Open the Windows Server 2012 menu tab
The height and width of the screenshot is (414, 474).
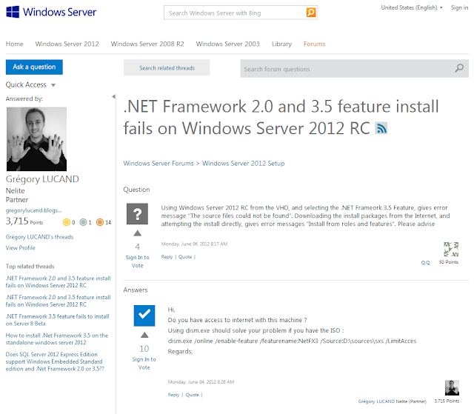point(67,44)
